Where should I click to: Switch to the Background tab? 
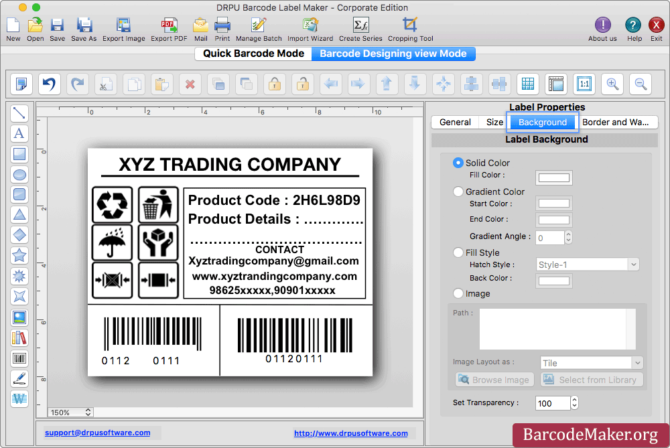pos(543,122)
